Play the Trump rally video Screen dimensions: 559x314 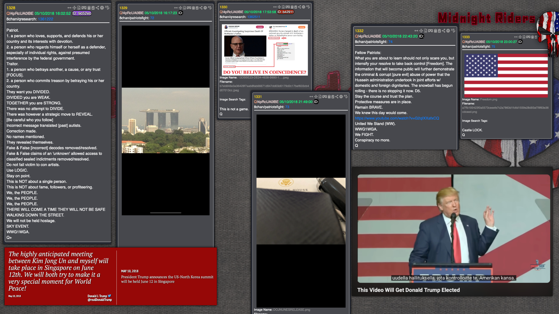click(x=454, y=229)
